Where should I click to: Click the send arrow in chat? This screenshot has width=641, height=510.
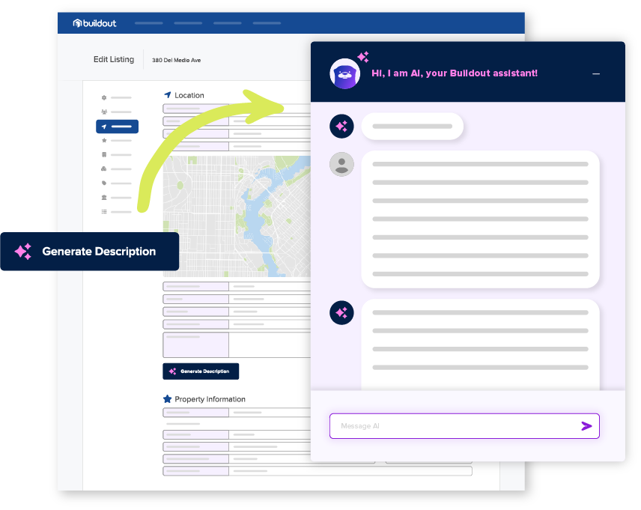[586, 426]
